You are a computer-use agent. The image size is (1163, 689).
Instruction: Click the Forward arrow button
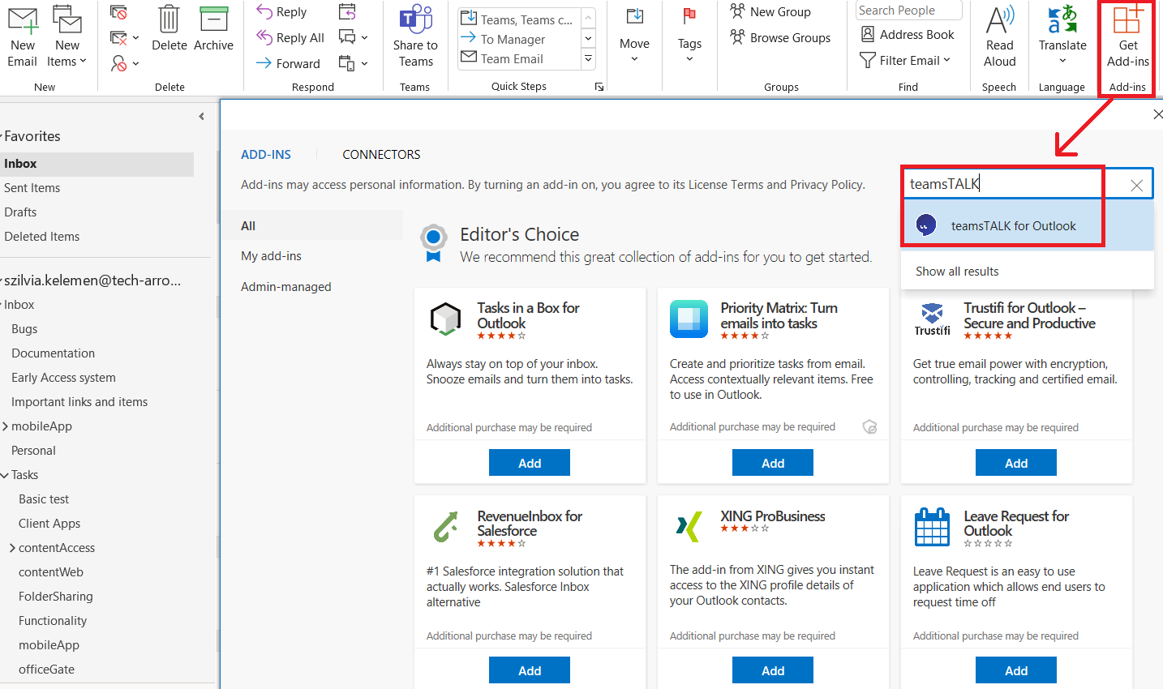[x=288, y=63]
